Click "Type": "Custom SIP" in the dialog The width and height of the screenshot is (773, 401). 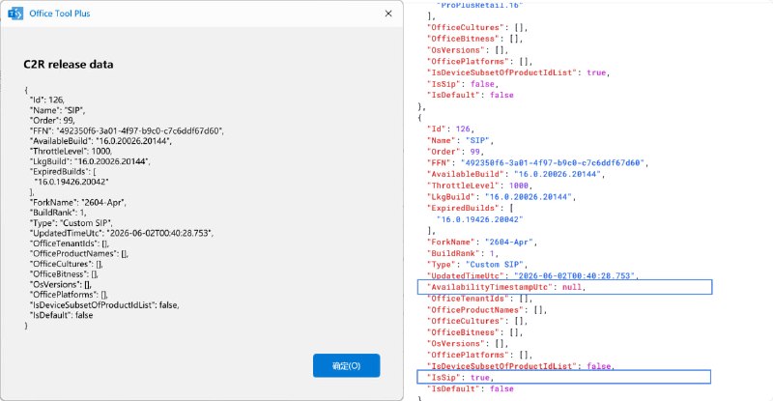pos(71,223)
